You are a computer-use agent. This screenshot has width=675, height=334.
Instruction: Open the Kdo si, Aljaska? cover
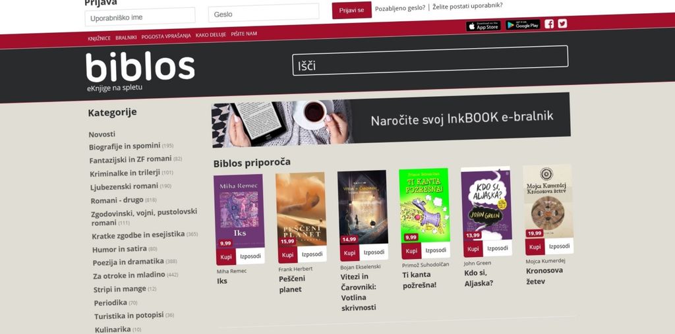[x=486, y=203]
